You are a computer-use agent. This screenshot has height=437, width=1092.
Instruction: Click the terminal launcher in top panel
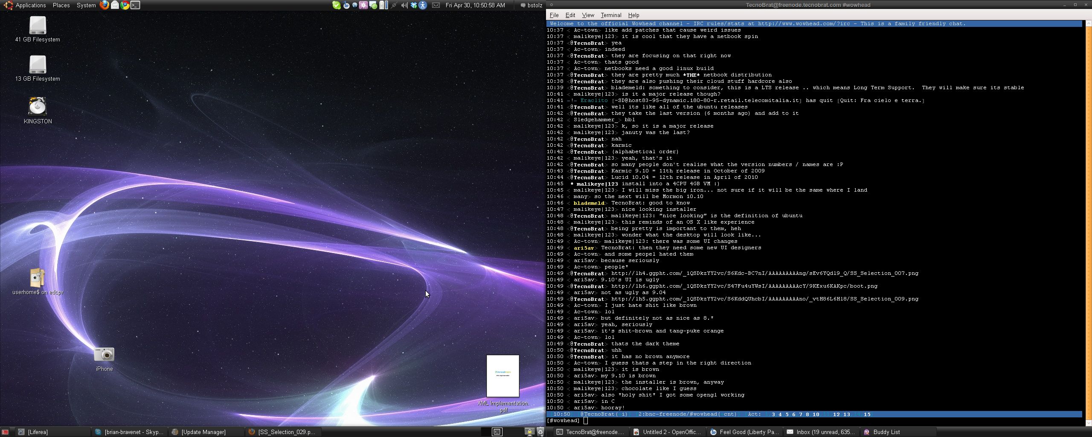[135, 5]
